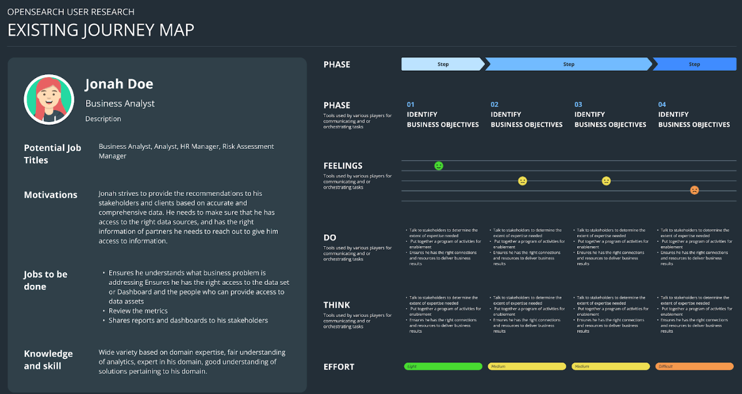The image size is (742, 394).
Task: Click the Existing Journey Map title
Action: click(101, 30)
